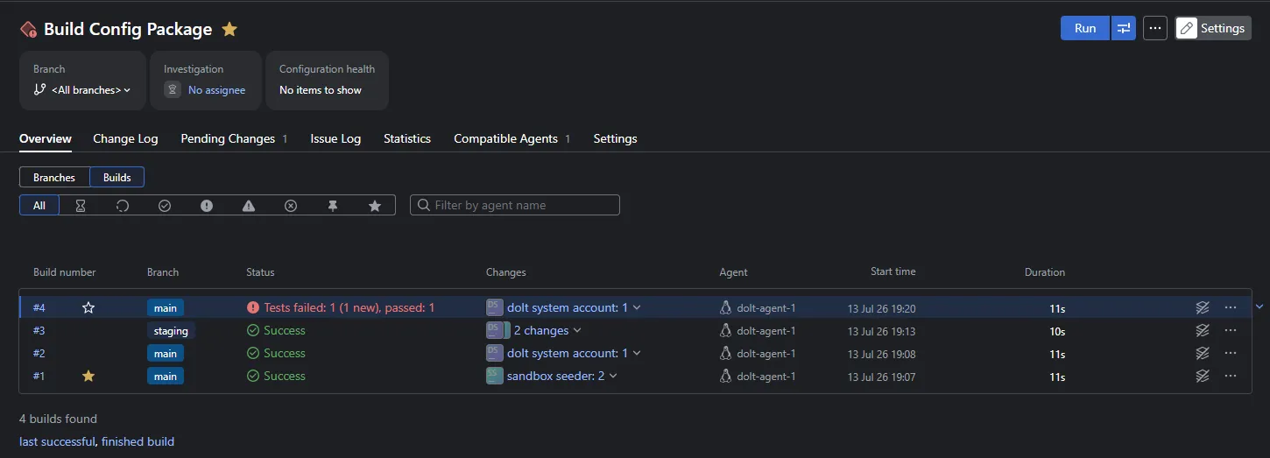Focus the Filter by agent name field
Image resolution: width=1270 pixels, height=458 pixels.
(x=515, y=205)
